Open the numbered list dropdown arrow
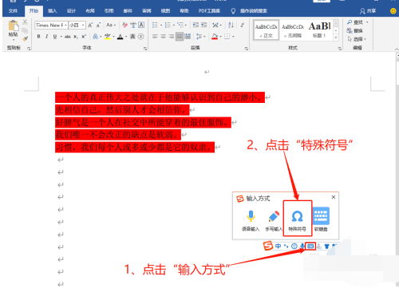Image resolution: width=399 pixels, height=292 pixels. click(x=174, y=26)
